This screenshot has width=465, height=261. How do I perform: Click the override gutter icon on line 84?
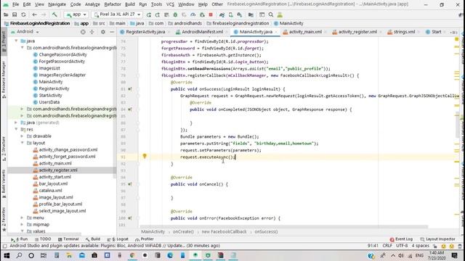point(130,109)
